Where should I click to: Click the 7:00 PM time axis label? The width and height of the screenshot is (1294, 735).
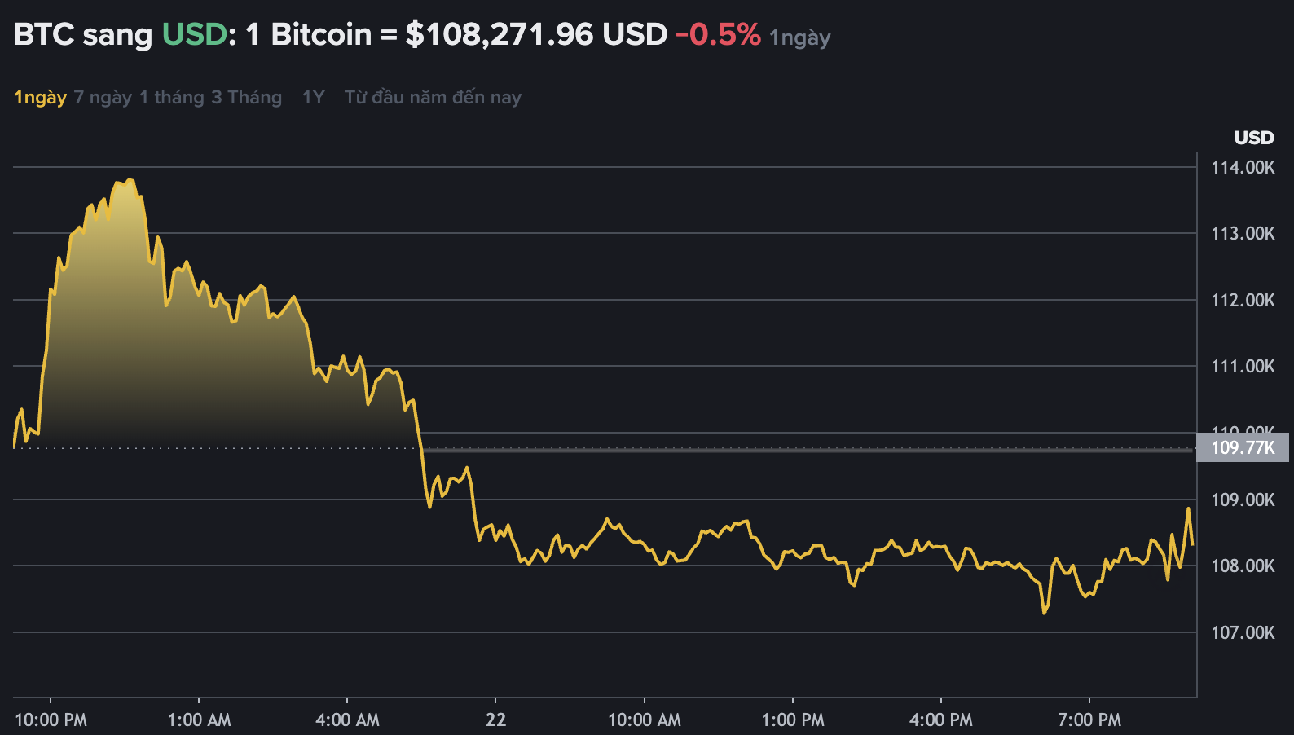1089,720
